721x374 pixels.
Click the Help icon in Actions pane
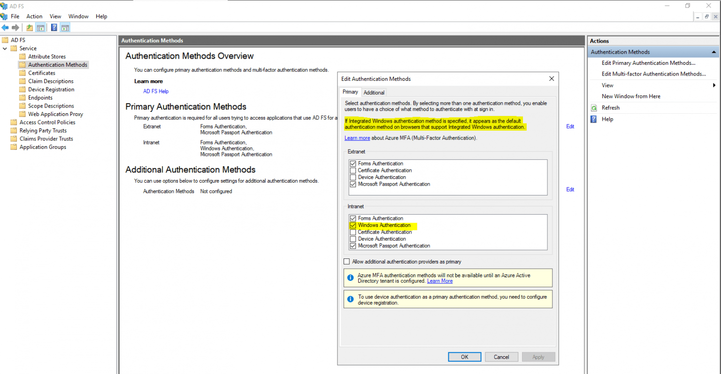tap(594, 119)
